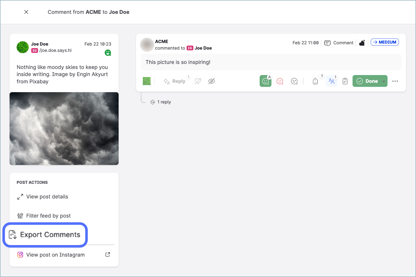Select Export Comments in post actions
Image resolution: width=416 pixels, height=277 pixels.
[x=45, y=235]
